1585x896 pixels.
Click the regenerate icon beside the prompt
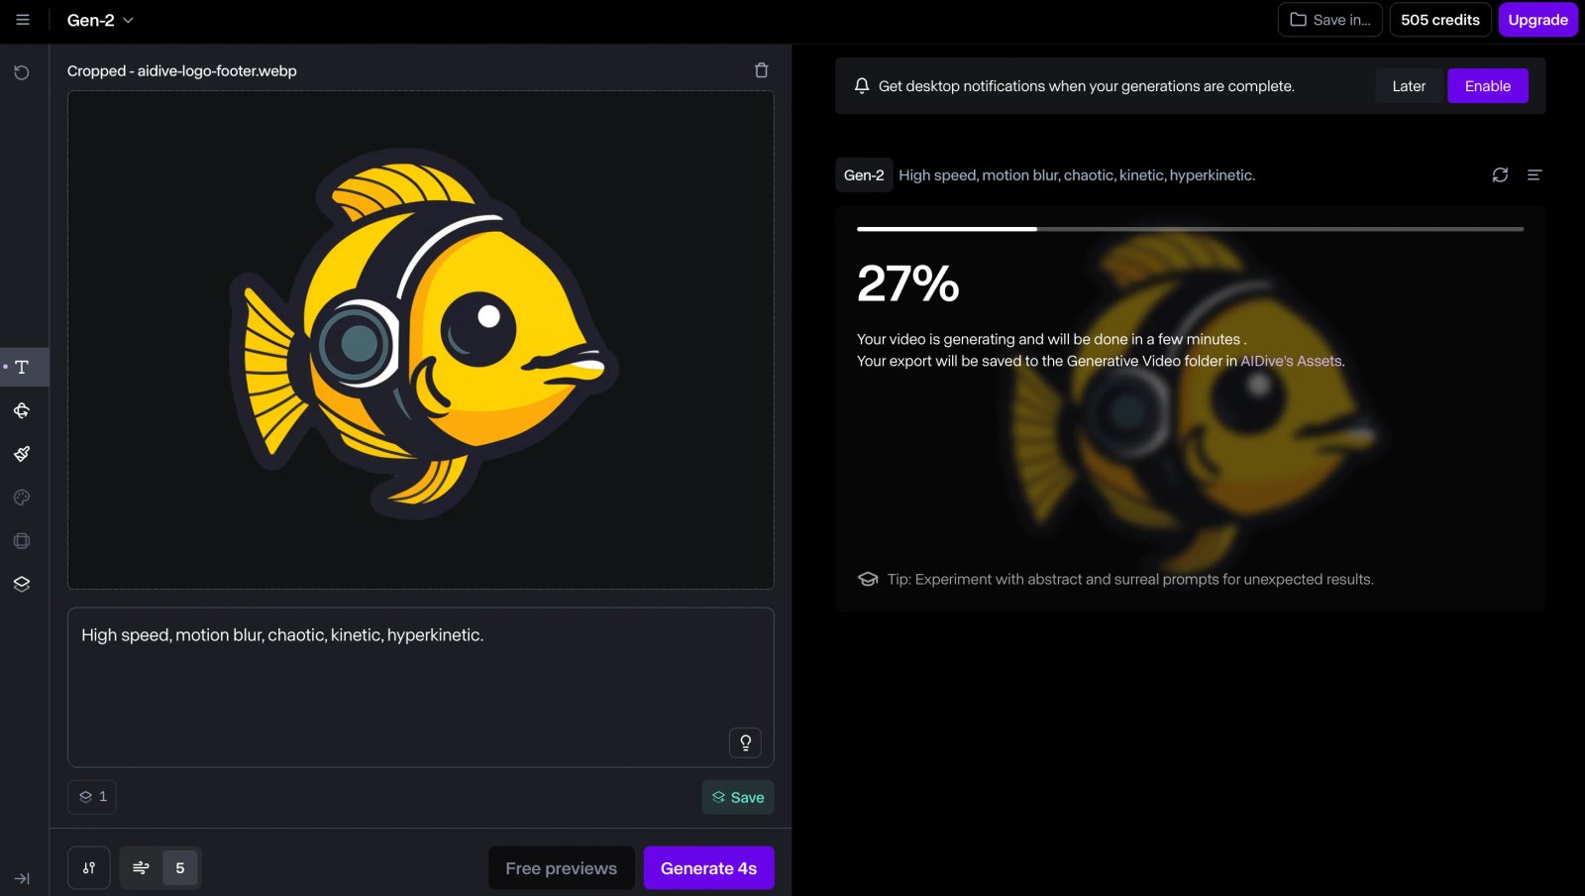[x=1500, y=174]
